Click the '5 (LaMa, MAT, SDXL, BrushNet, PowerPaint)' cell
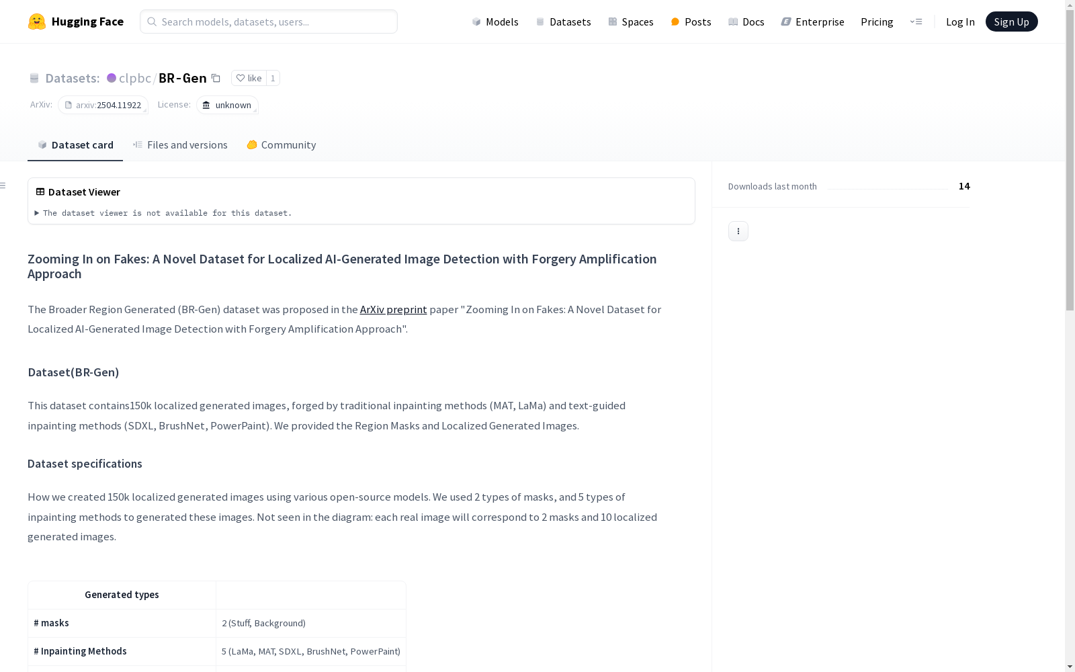1075x672 pixels. pyautogui.click(x=311, y=651)
